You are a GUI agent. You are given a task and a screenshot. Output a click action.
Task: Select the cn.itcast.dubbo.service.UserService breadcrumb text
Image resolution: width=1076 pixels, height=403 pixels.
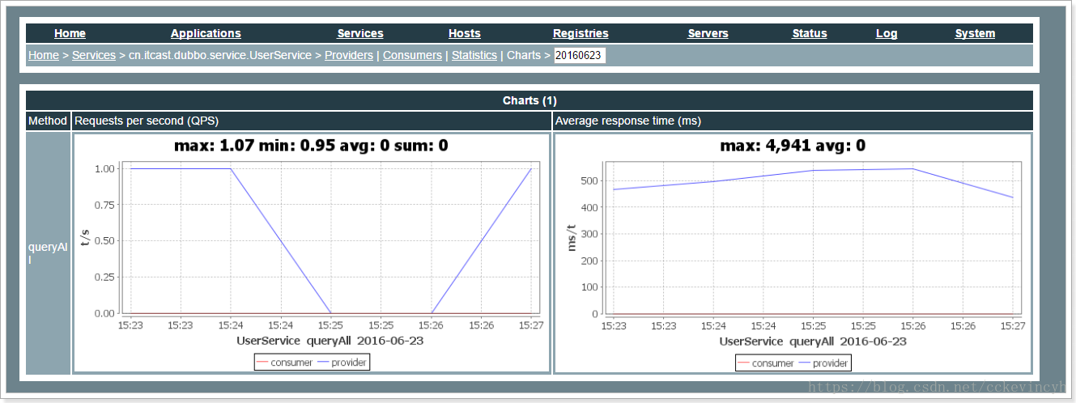tap(220, 55)
